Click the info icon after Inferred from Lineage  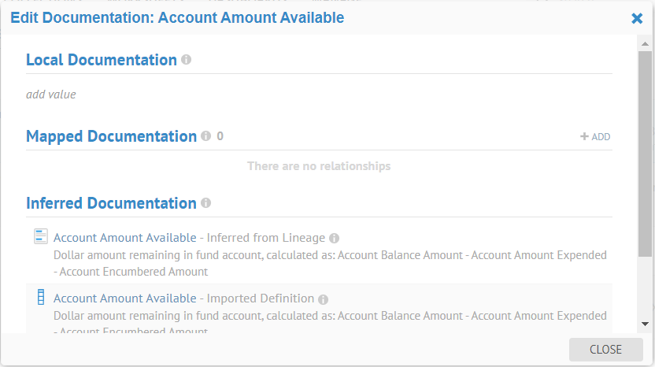334,238
